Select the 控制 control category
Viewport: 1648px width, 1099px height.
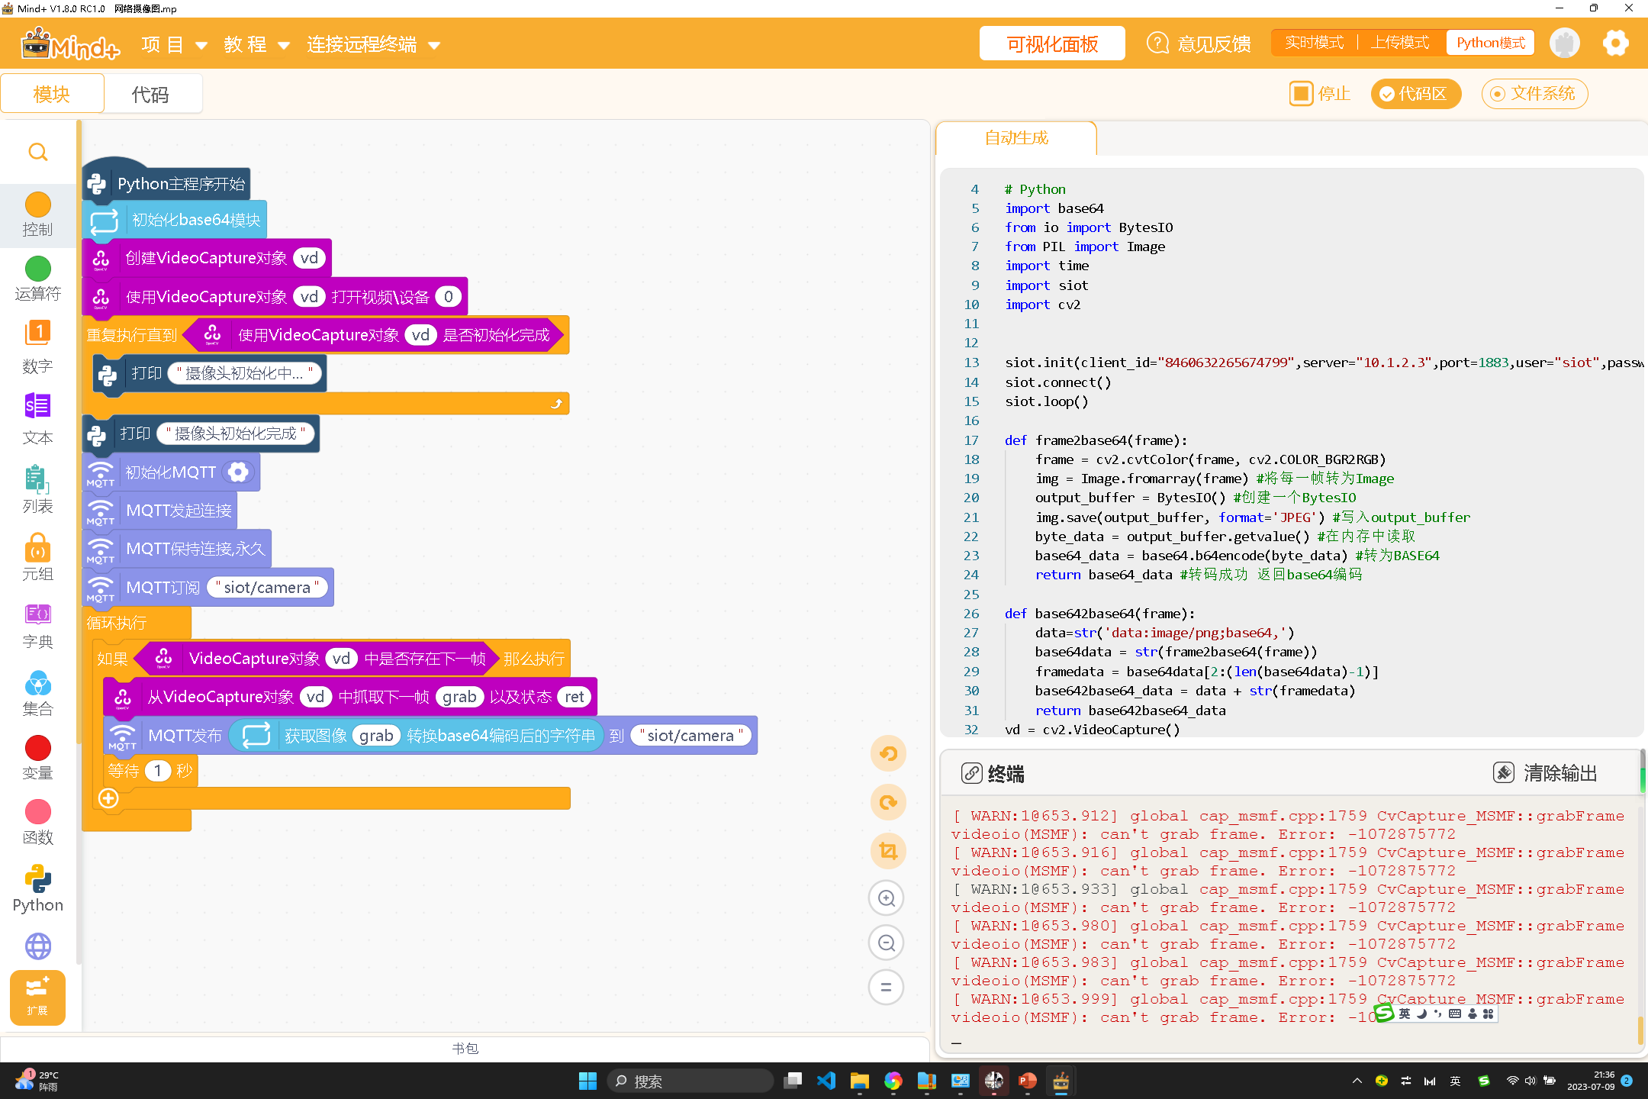[37, 214]
